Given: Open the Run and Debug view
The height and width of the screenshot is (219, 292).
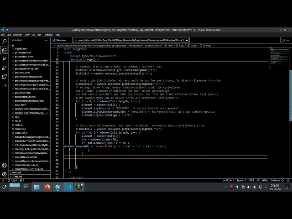Looking at the screenshot, I should click(x=4, y=68).
